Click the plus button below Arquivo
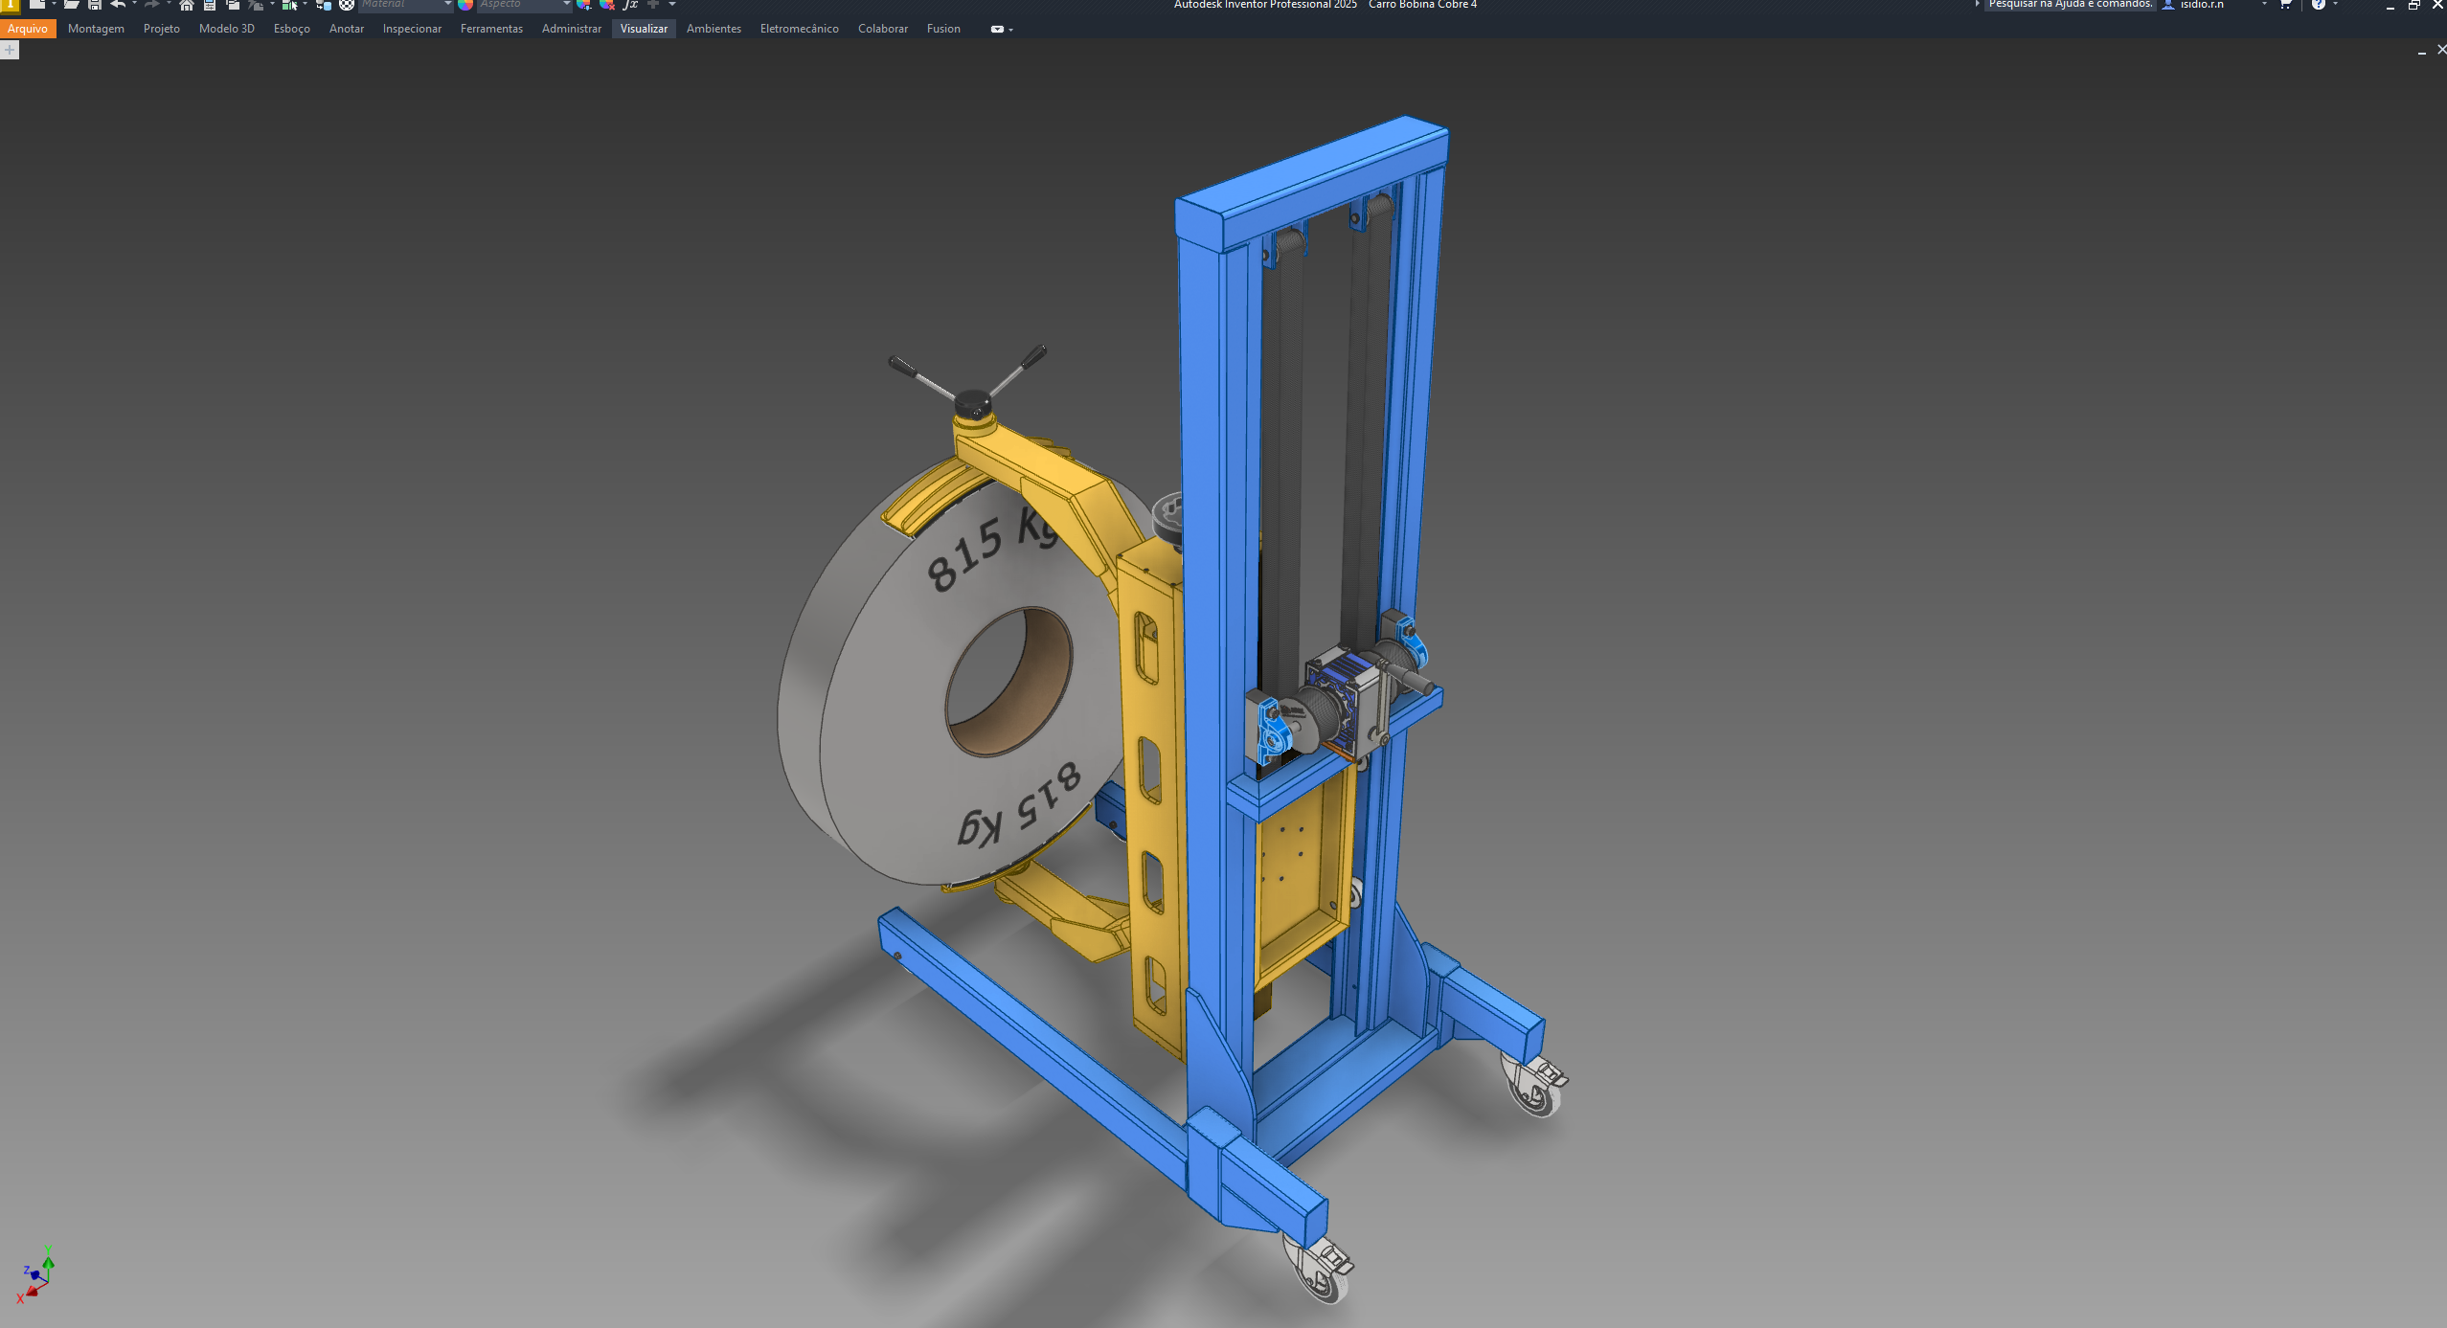The height and width of the screenshot is (1328, 2447). coord(10,50)
